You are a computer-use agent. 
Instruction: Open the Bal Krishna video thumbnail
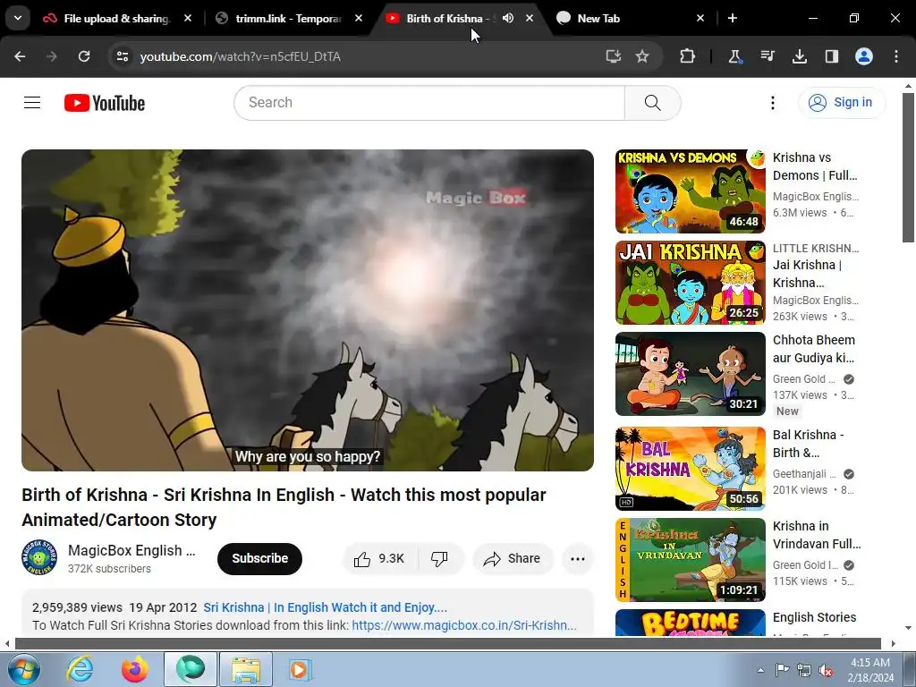[x=690, y=469]
